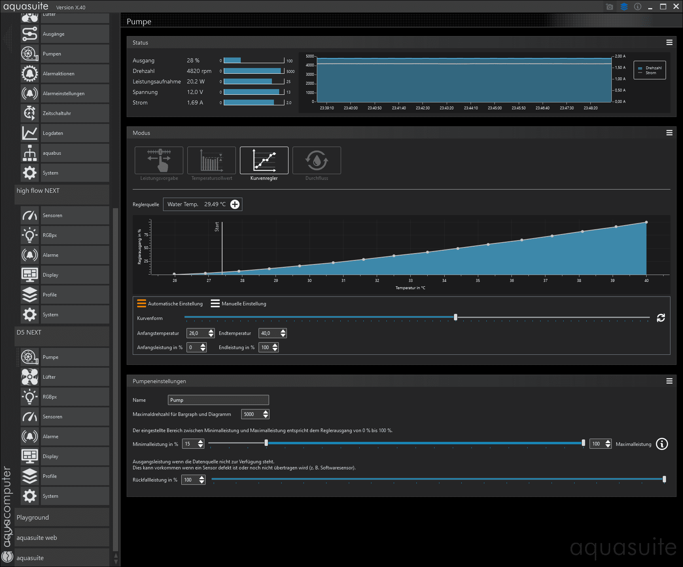The width and height of the screenshot is (683, 567).
Task: Click the Kurvenform slider handle
Action: [x=456, y=317]
